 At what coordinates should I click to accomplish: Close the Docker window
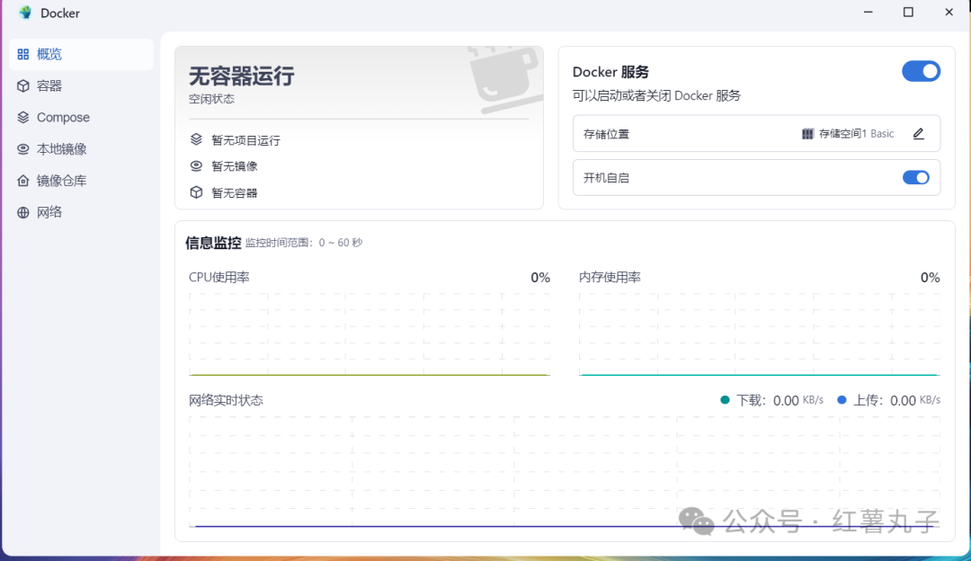click(x=949, y=13)
